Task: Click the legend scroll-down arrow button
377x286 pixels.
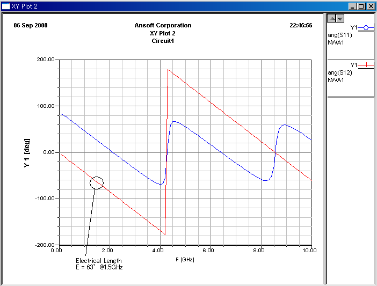Action: tap(340, 18)
